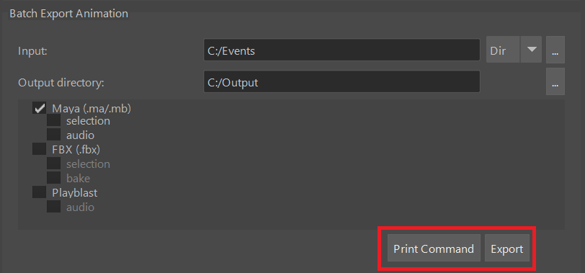Click the Playblast label text
Screen dimensions: 585x273
[x=75, y=192]
